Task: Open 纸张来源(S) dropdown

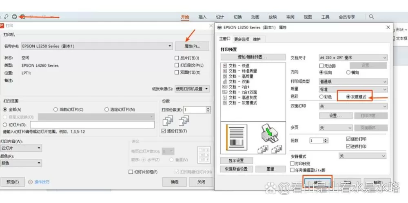Action: point(192,89)
